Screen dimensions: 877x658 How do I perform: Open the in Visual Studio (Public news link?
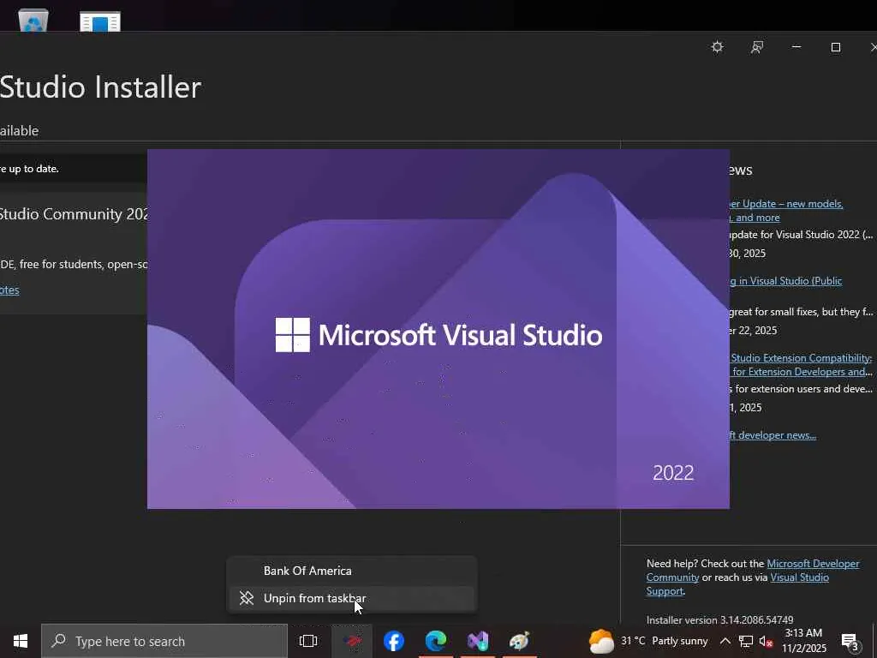point(786,281)
